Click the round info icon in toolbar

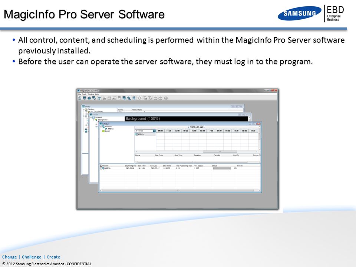pyautogui.click(x=166, y=98)
